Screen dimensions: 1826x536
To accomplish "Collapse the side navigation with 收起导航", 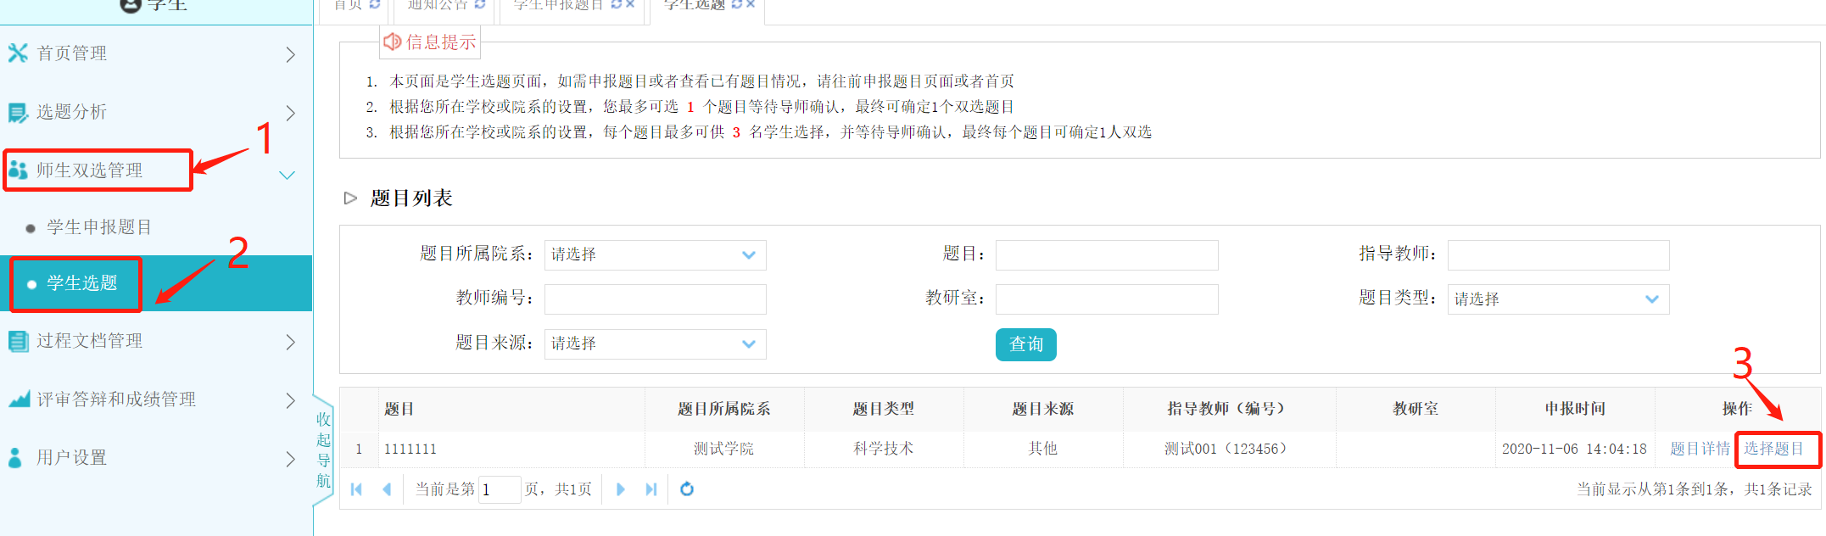I will (323, 449).
